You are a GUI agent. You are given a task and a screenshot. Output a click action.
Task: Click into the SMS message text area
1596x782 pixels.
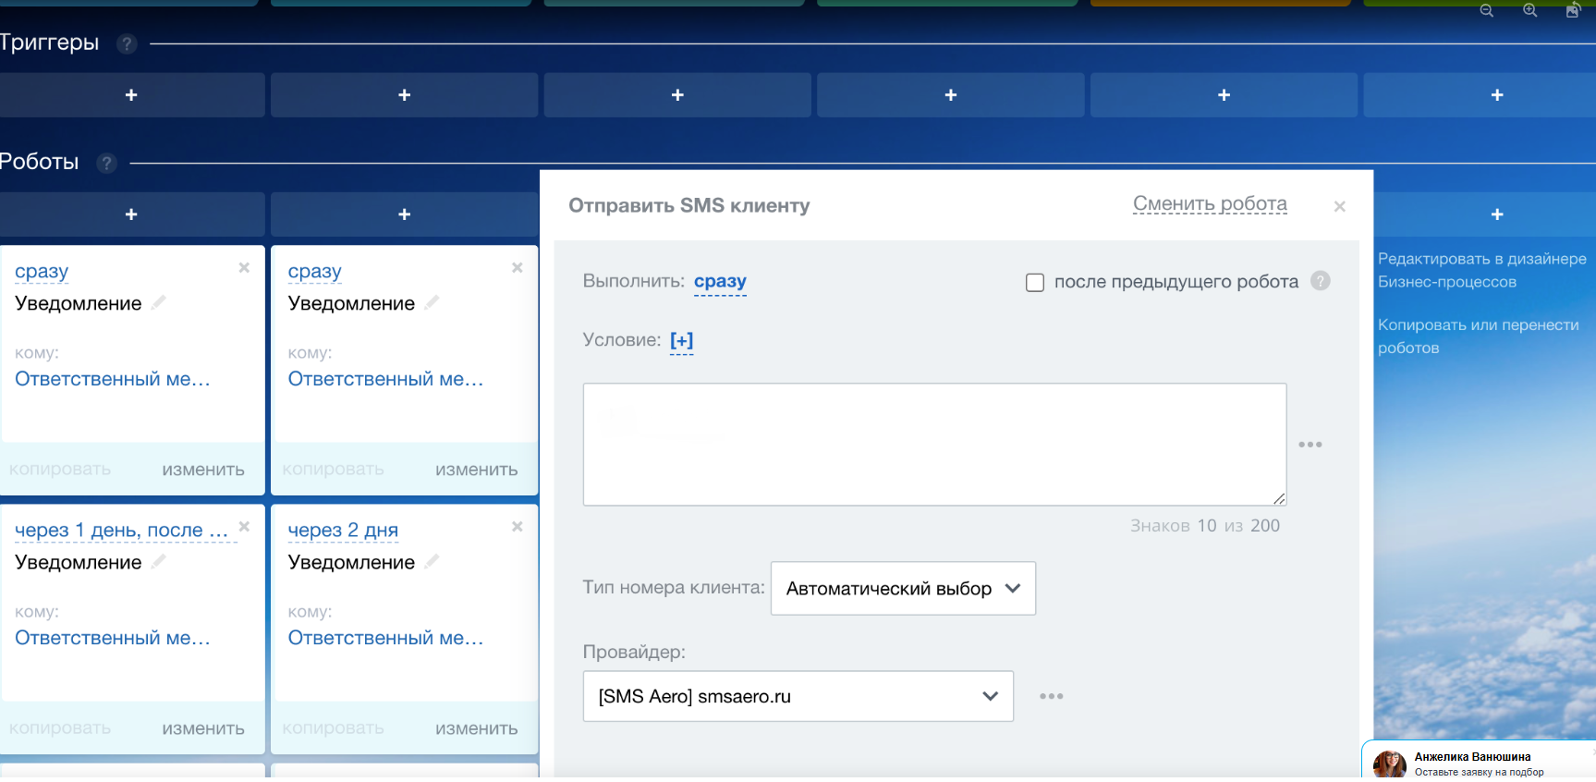934,445
